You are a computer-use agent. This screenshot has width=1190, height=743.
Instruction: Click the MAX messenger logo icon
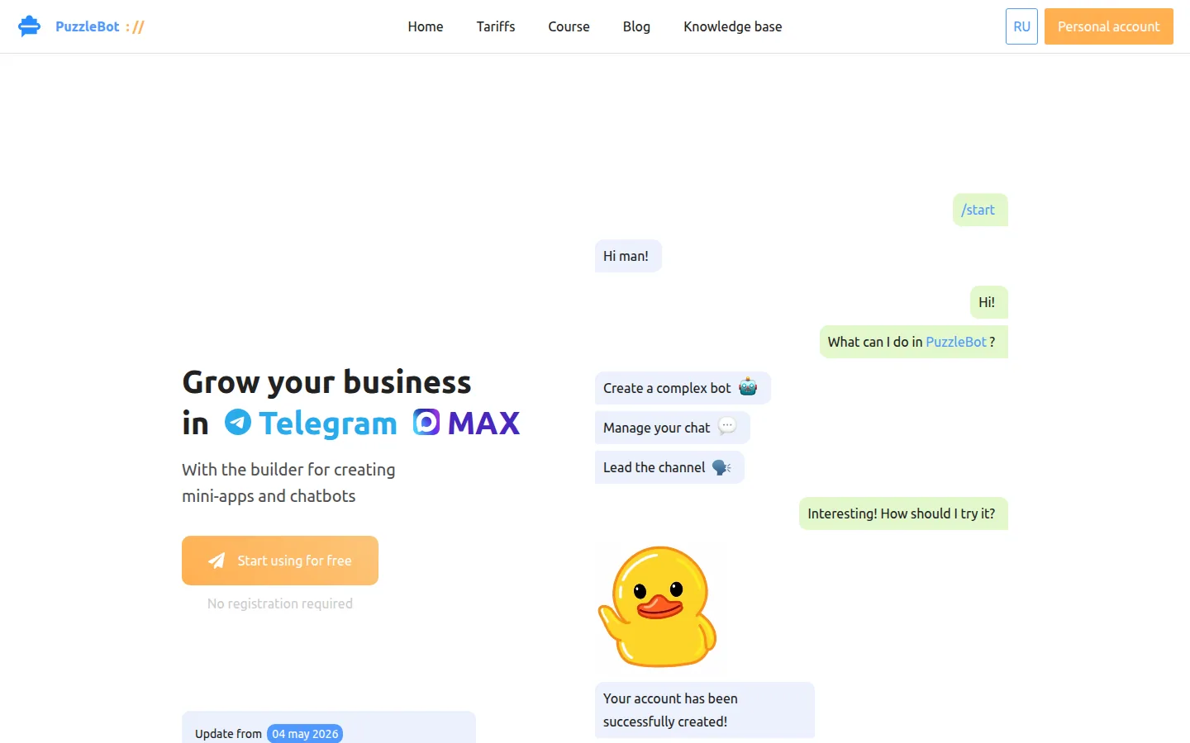[426, 422]
